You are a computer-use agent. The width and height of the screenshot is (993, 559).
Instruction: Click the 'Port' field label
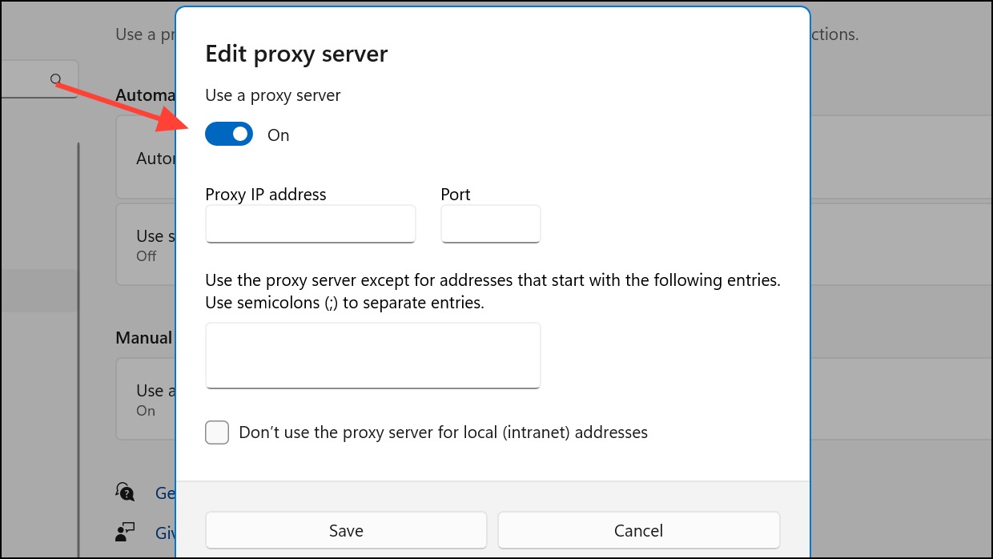456,195
